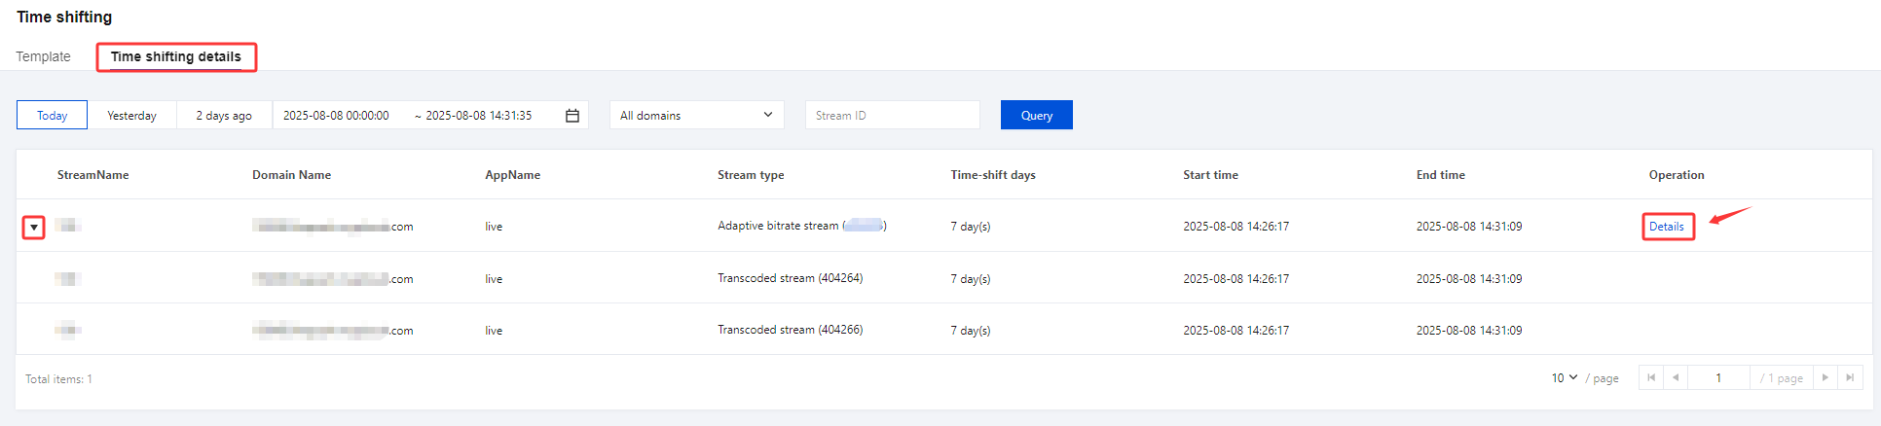Focus the Stream ID input field
Image resolution: width=1881 pixels, height=426 pixels.
pyautogui.click(x=892, y=116)
